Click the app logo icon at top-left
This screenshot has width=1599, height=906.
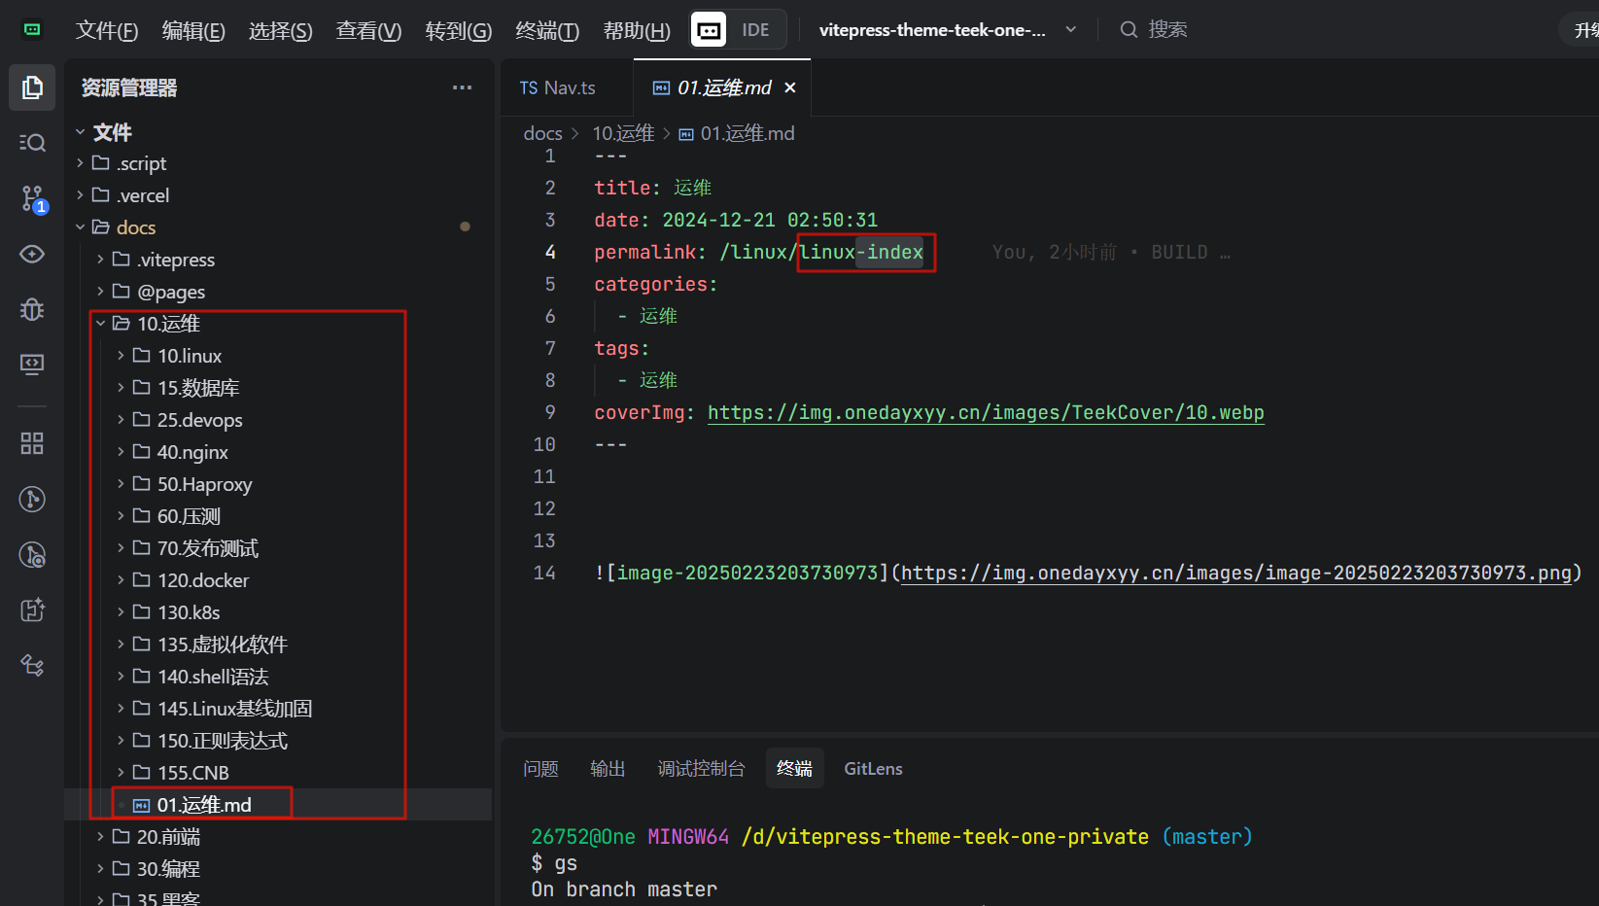point(32,29)
